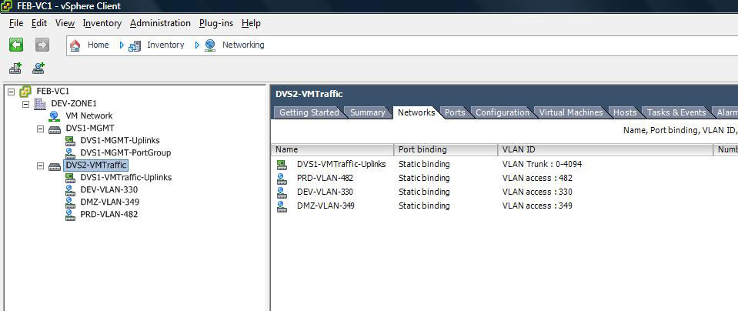Click the Inventory breadcrumb link
This screenshot has height=311, width=738.
coord(165,45)
